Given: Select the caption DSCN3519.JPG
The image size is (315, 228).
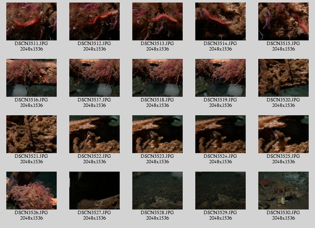Looking at the screenshot, I should [x=220, y=100].
